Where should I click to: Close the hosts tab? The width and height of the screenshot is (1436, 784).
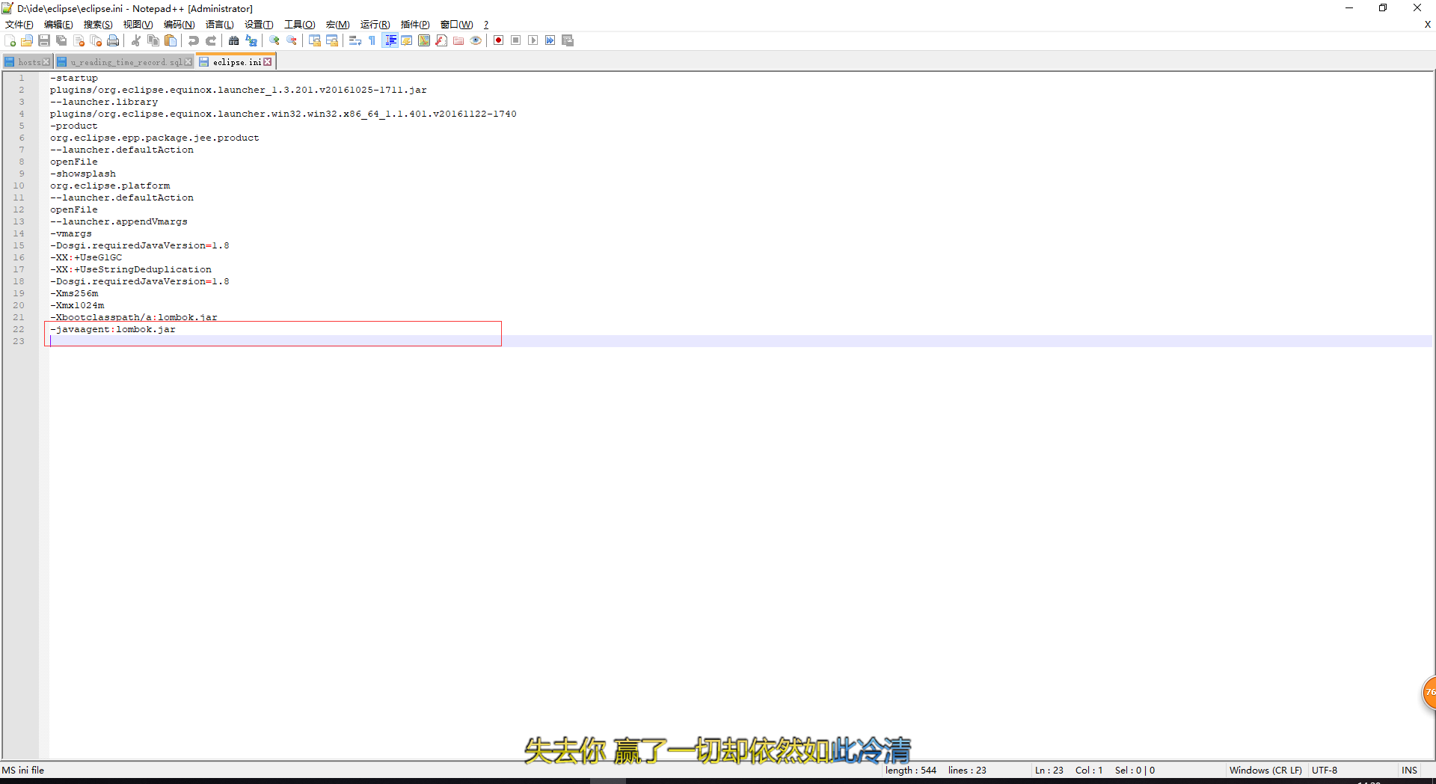[46, 62]
